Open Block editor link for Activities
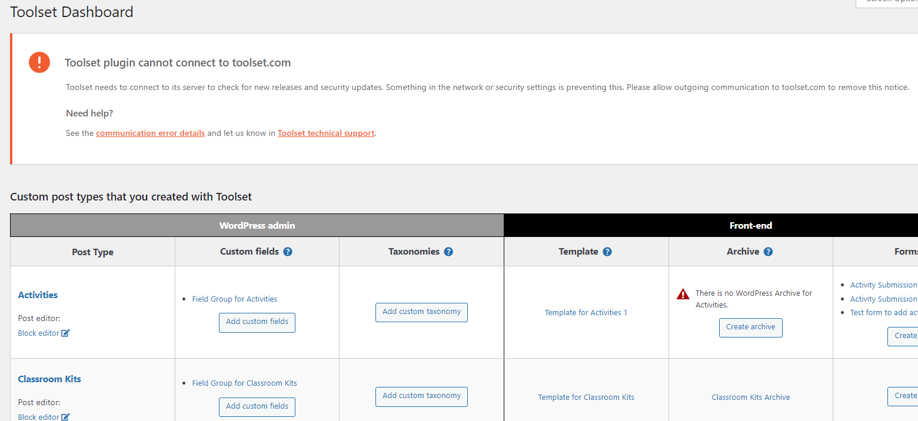Screen dimensions: 918x421 click(39, 333)
